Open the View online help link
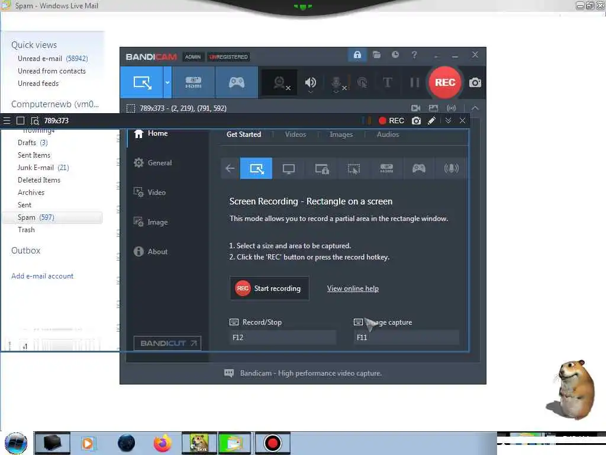This screenshot has width=606, height=455. click(353, 289)
